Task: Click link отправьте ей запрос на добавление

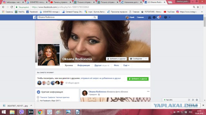Action: click(x=101, y=78)
